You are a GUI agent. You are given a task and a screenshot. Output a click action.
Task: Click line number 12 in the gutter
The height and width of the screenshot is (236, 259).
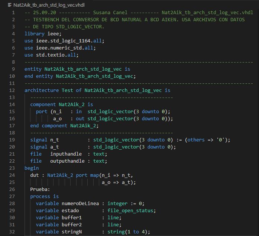pyautogui.click(x=12, y=90)
